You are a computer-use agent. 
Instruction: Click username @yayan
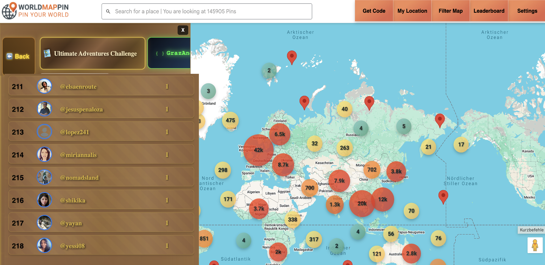tap(71, 224)
